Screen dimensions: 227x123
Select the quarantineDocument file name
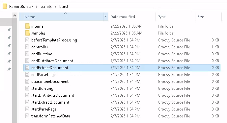coord(50,82)
